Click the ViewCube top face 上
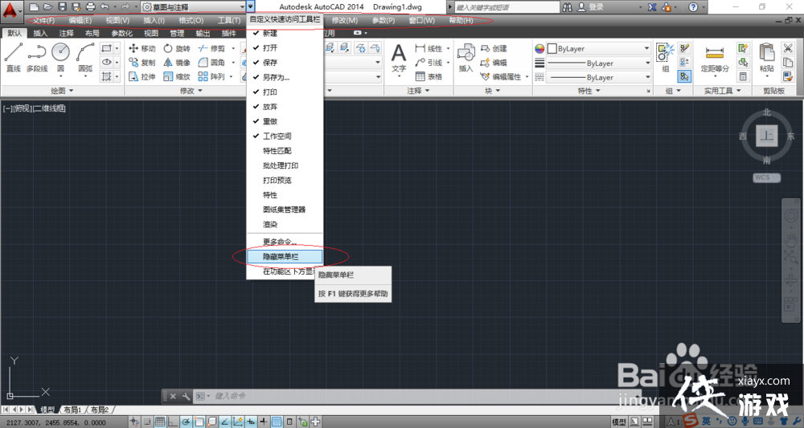This screenshot has height=428, width=804. coord(766,136)
